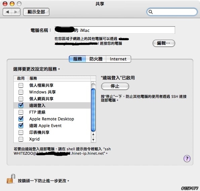200x191 pixels.
Task: Enable 個人網頁共享 checkbox
Action: click(x=21, y=99)
